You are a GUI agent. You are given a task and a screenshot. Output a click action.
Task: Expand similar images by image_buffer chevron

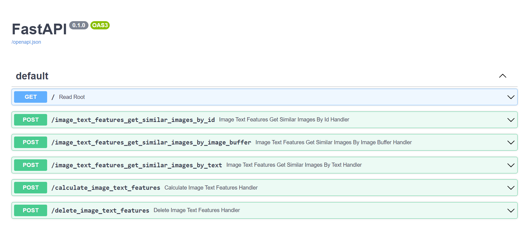tap(511, 142)
